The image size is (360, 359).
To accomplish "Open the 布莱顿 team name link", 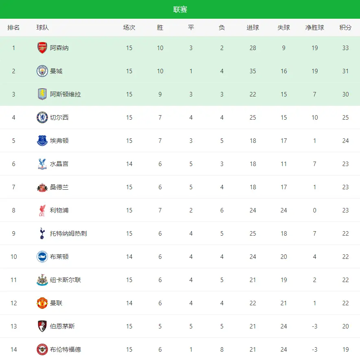I will [x=59, y=257].
